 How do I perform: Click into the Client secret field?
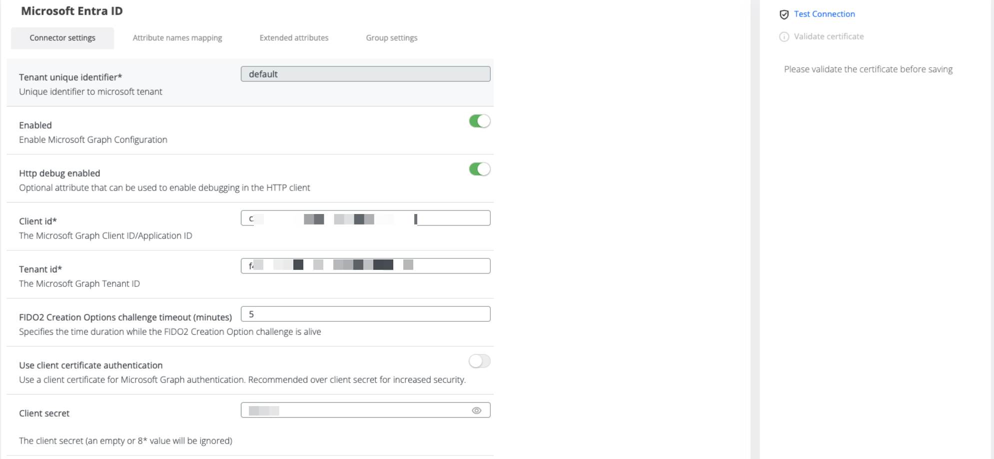pos(366,410)
